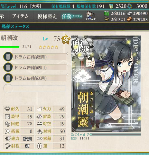
Task: Select the empty fourth equipment slot
Action: click(x=35, y=88)
